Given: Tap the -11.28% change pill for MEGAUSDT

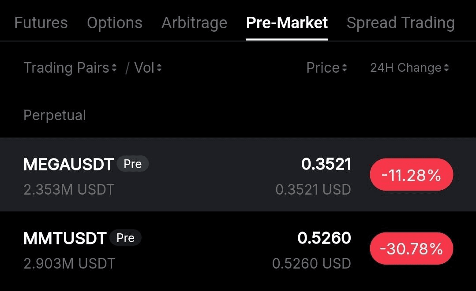Looking at the screenshot, I should (x=411, y=174).
